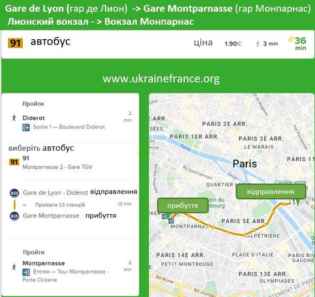Click the 1.90€ price value

pos(233,44)
